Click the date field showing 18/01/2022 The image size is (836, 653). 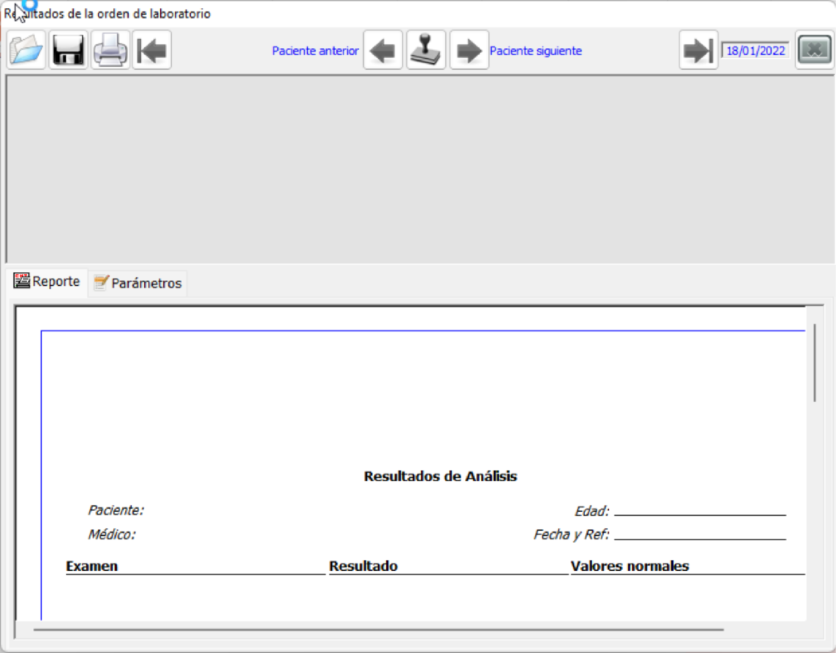click(x=755, y=51)
